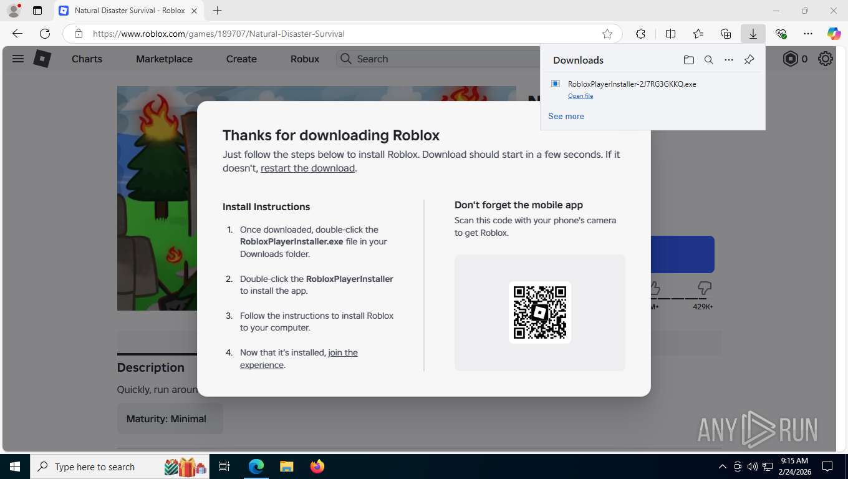The image size is (848, 479).
Task: Show hidden system tray icons
Action: click(723, 467)
